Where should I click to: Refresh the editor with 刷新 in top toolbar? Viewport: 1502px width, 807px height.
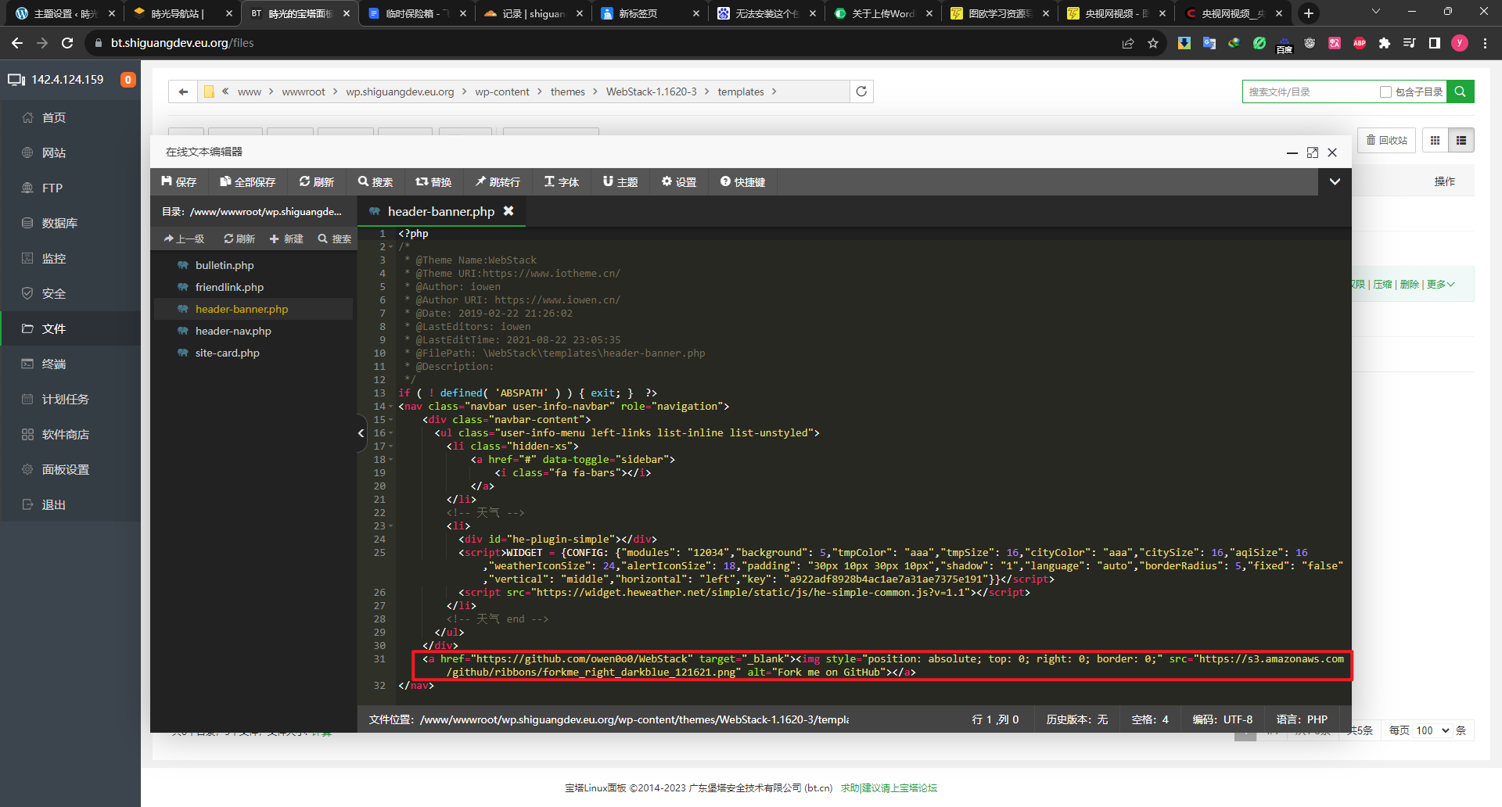316,181
